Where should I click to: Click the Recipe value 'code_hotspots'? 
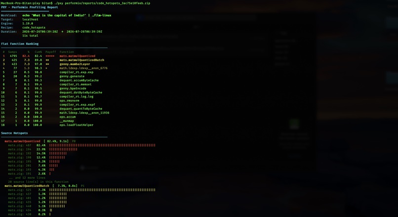(34, 28)
